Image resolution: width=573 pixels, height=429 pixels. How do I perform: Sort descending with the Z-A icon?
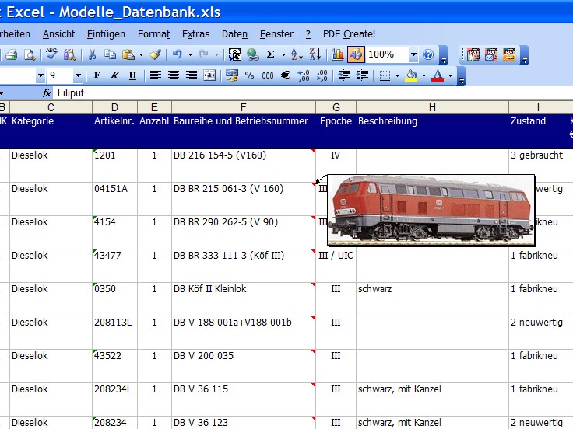point(315,54)
